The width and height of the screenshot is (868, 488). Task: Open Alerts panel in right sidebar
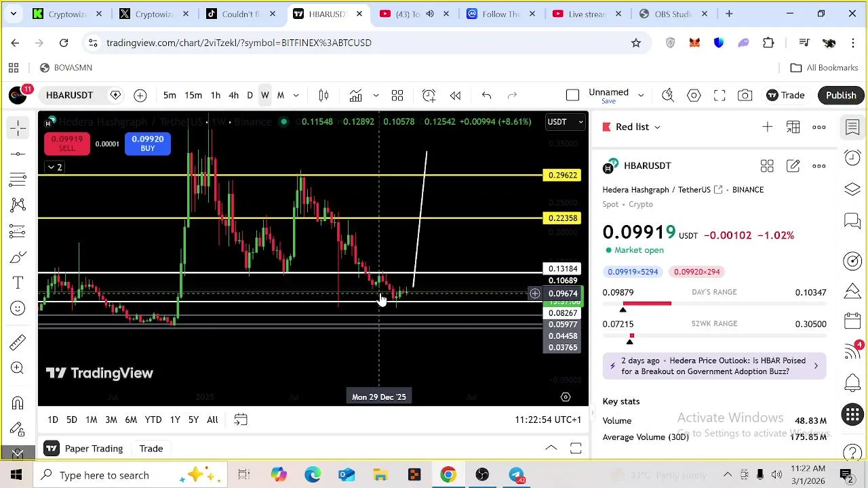(x=852, y=158)
